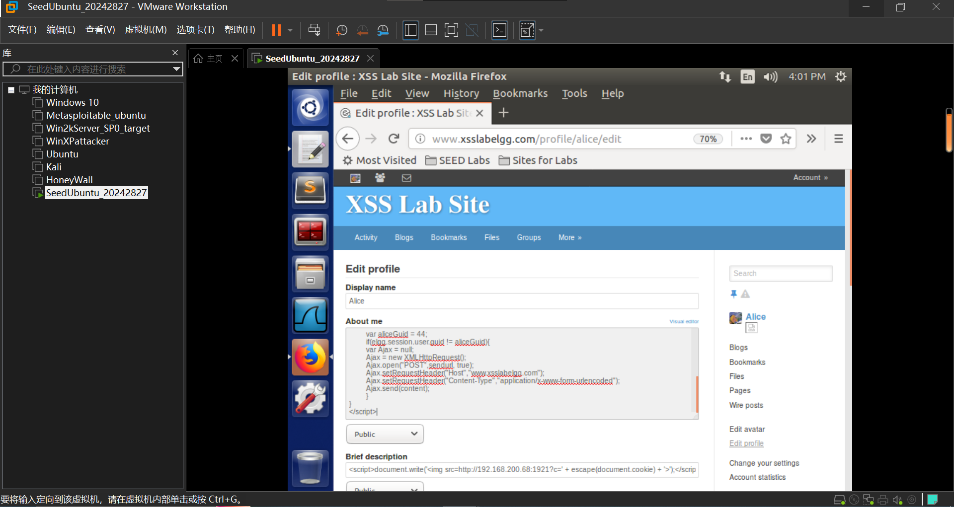
Task: Click the send Ctrl+Alt+Del toolbar icon
Action: click(314, 30)
